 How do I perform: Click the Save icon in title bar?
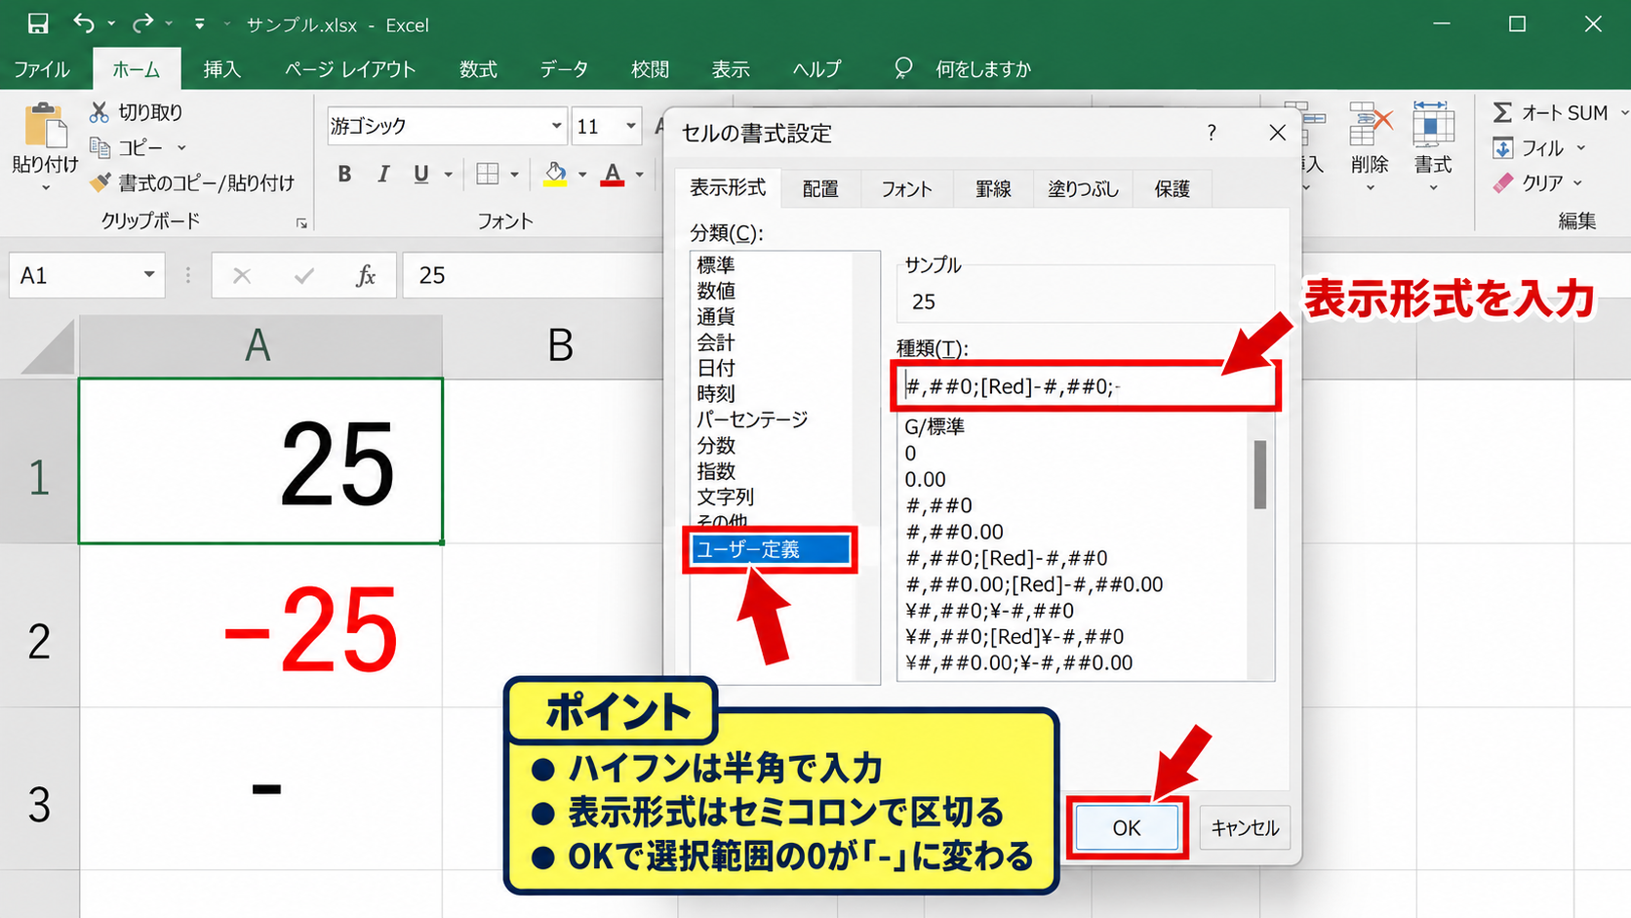38,23
